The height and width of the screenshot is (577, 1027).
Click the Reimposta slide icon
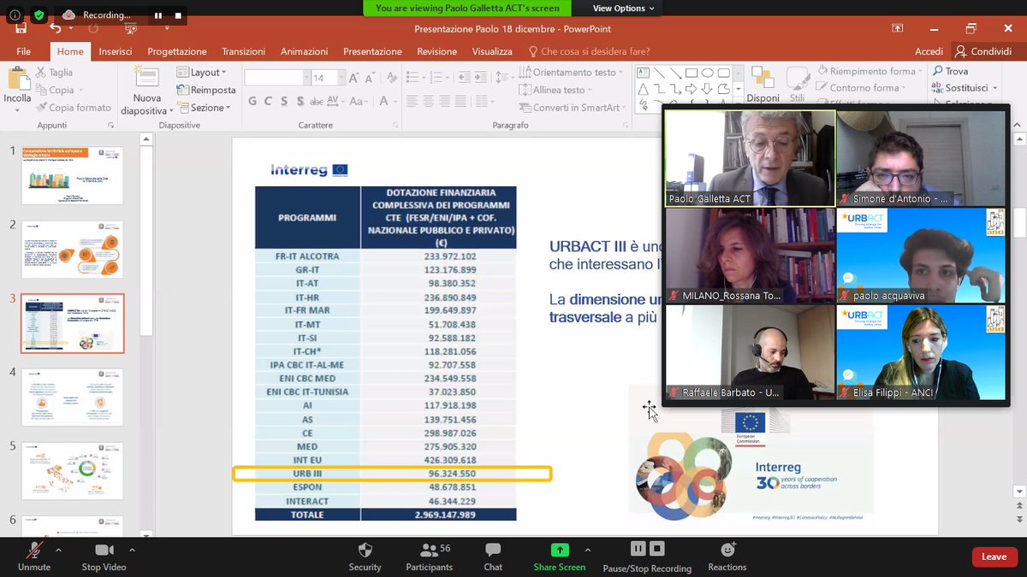[182, 90]
